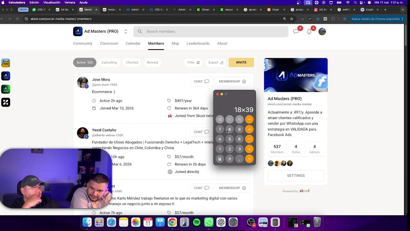Expand the group switcher arrows next to Ad Masters
Screen dimensions: 410x231
(x=126, y=31)
